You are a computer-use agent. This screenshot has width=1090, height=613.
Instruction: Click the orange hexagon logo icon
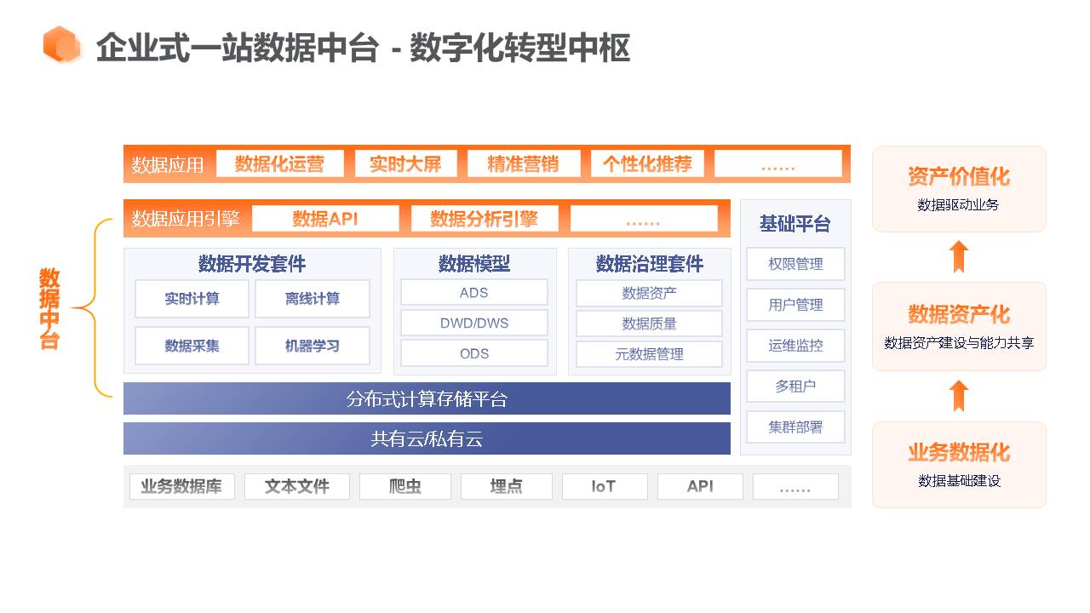click(x=61, y=45)
